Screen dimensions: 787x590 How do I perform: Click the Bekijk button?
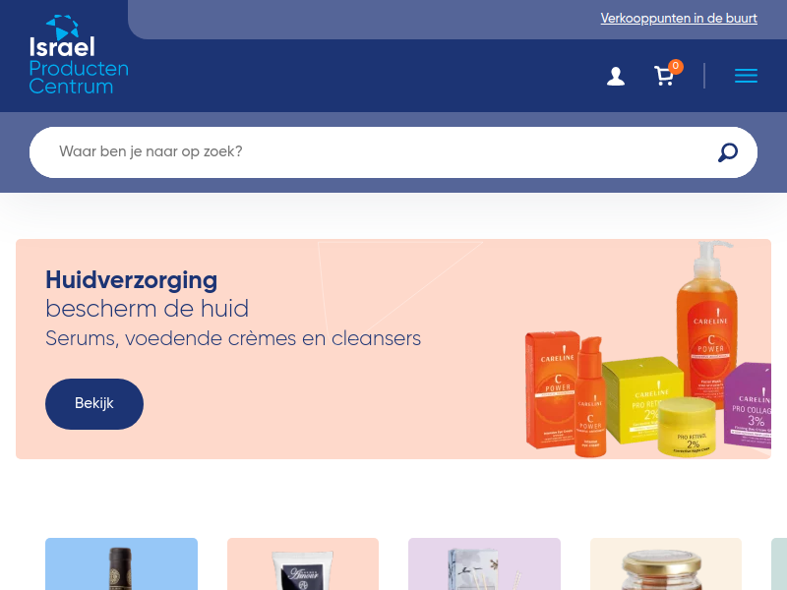coord(94,404)
